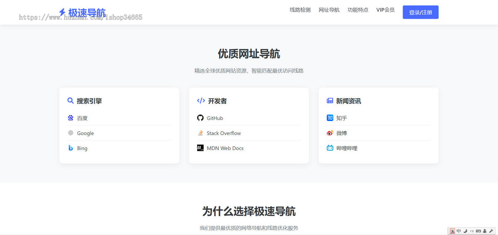This screenshot has height=235, width=498.
Task: Open the GitHub link
Action: [x=215, y=118]
